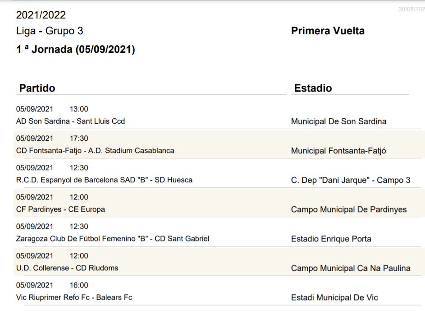Select the Vic Riuprimer Refo Fc - Balears Fc match
The width and height of the screenshot is (425, 311).
(x=74, y=297)
